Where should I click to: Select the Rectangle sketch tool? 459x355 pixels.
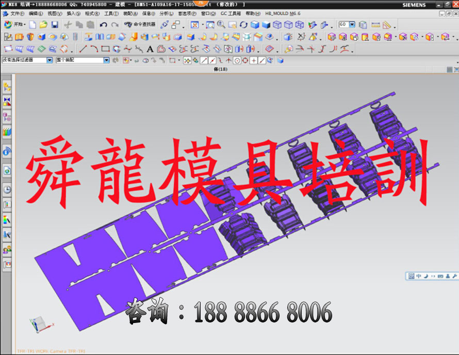(x=105, y=49)
